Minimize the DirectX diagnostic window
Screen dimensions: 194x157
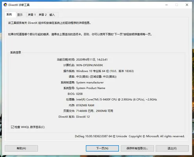tap(166, 5)
